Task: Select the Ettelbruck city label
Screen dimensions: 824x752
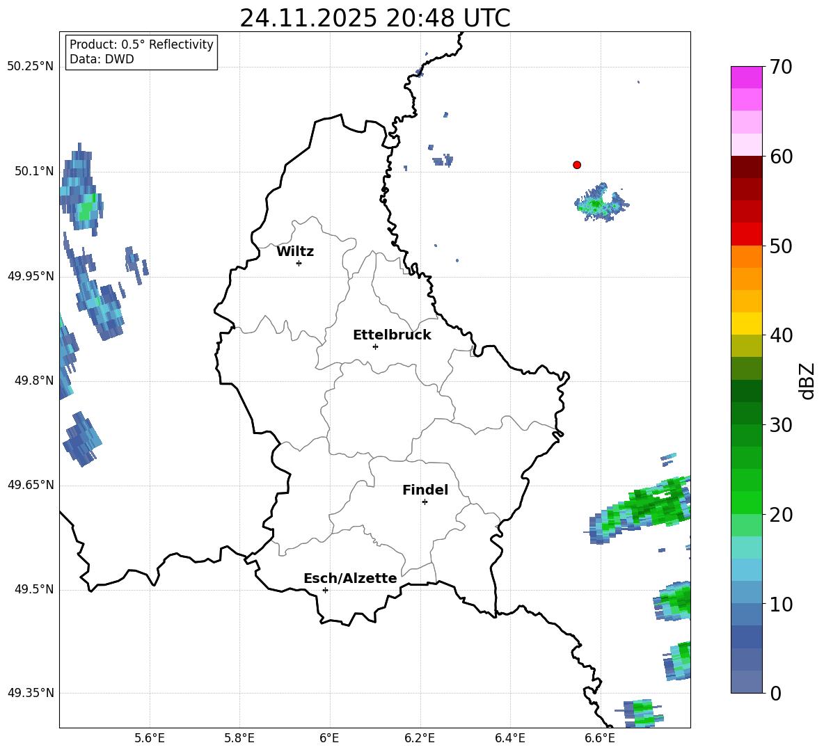Action: click(392, 335)
